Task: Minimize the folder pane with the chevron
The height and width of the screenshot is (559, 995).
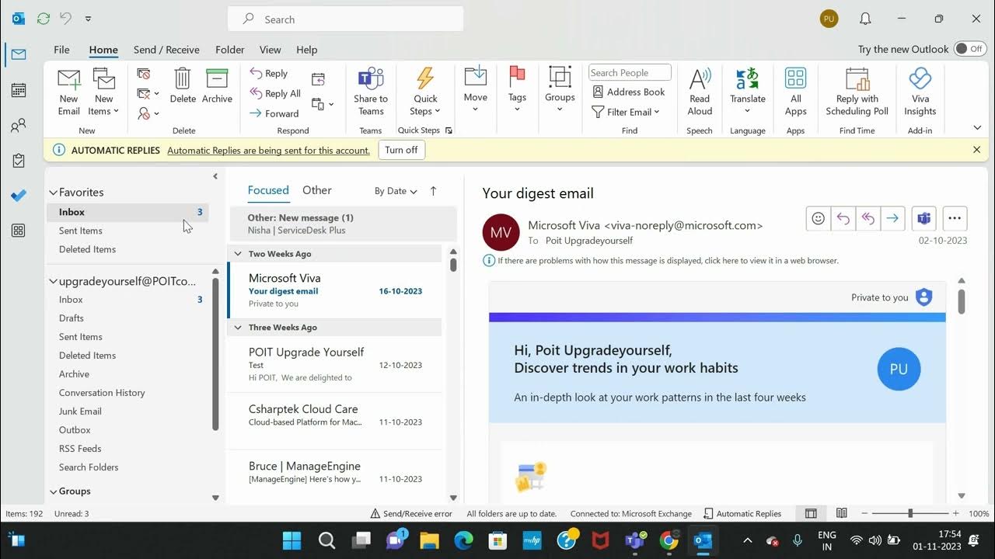Action: pyautogui.click(x=215, y=176)
